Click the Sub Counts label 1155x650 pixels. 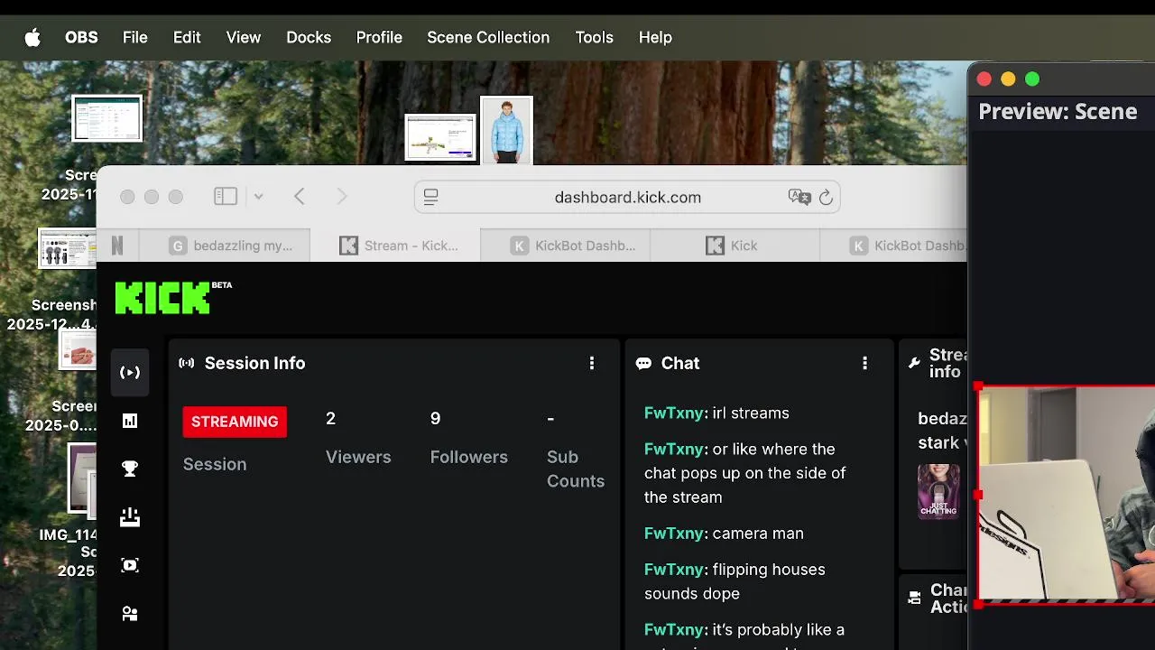pyautogui.click(x=576, y=469)
